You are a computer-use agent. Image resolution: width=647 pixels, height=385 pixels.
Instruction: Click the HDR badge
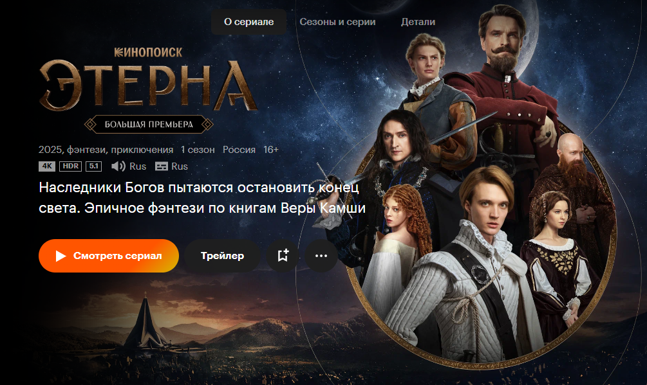click(71, 166)
